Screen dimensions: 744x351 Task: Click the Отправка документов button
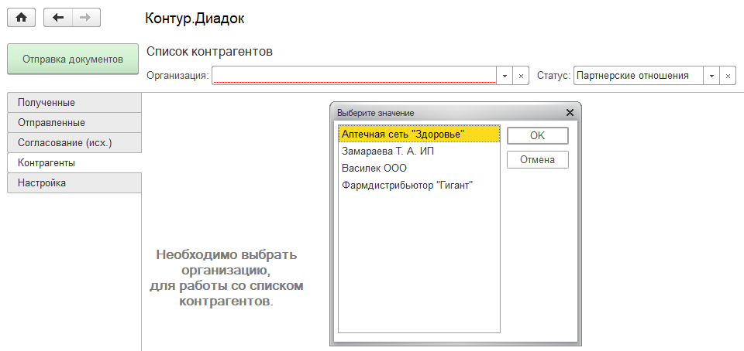tap(73, 60)
